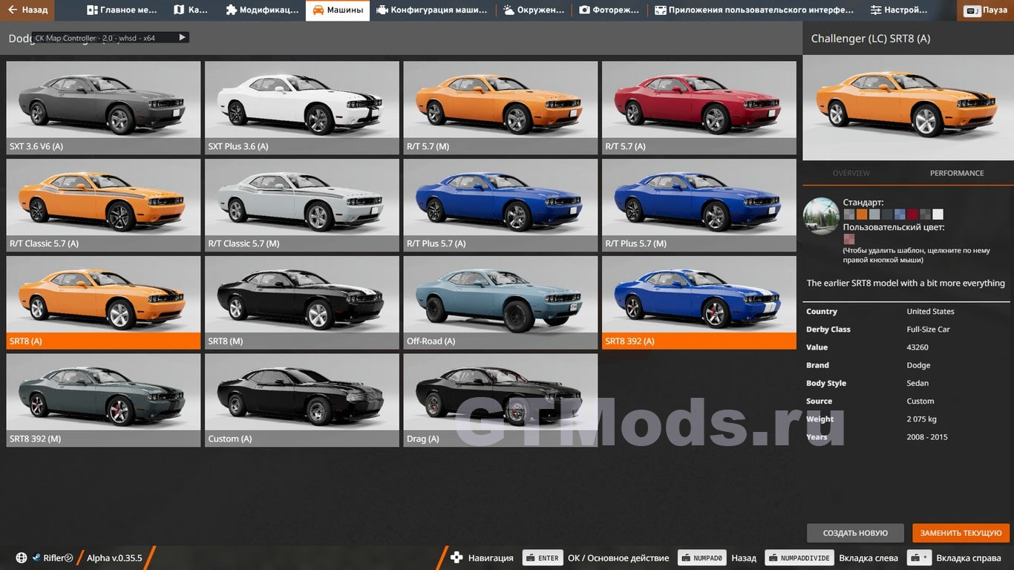Select the SRT8 392 (A) car
Screen dimensions: 1014x570
[699, 303]
